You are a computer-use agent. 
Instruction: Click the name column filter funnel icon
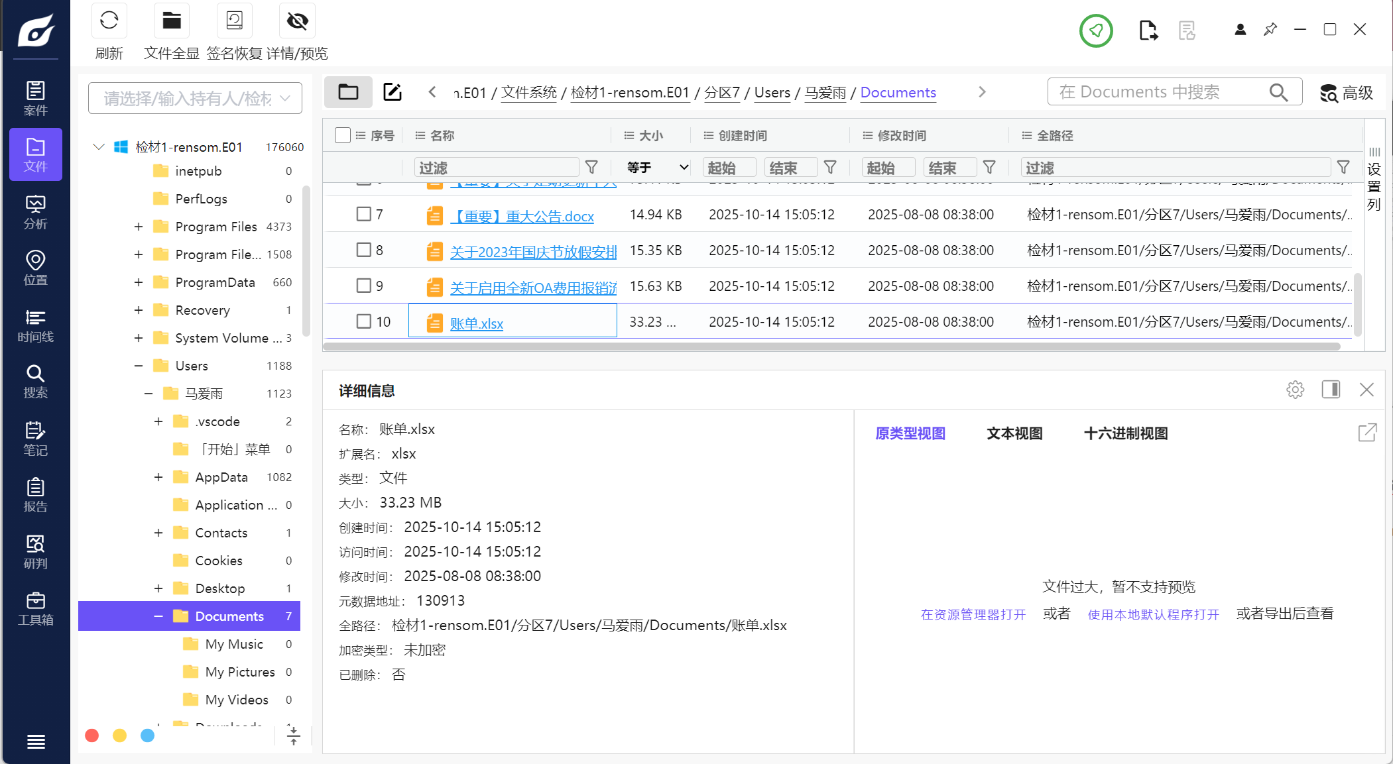(x=591, y=168)
